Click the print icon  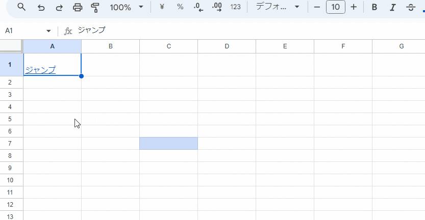click(78, 7)
